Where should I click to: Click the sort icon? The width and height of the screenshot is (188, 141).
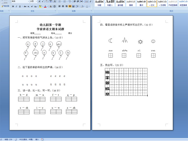86,1
